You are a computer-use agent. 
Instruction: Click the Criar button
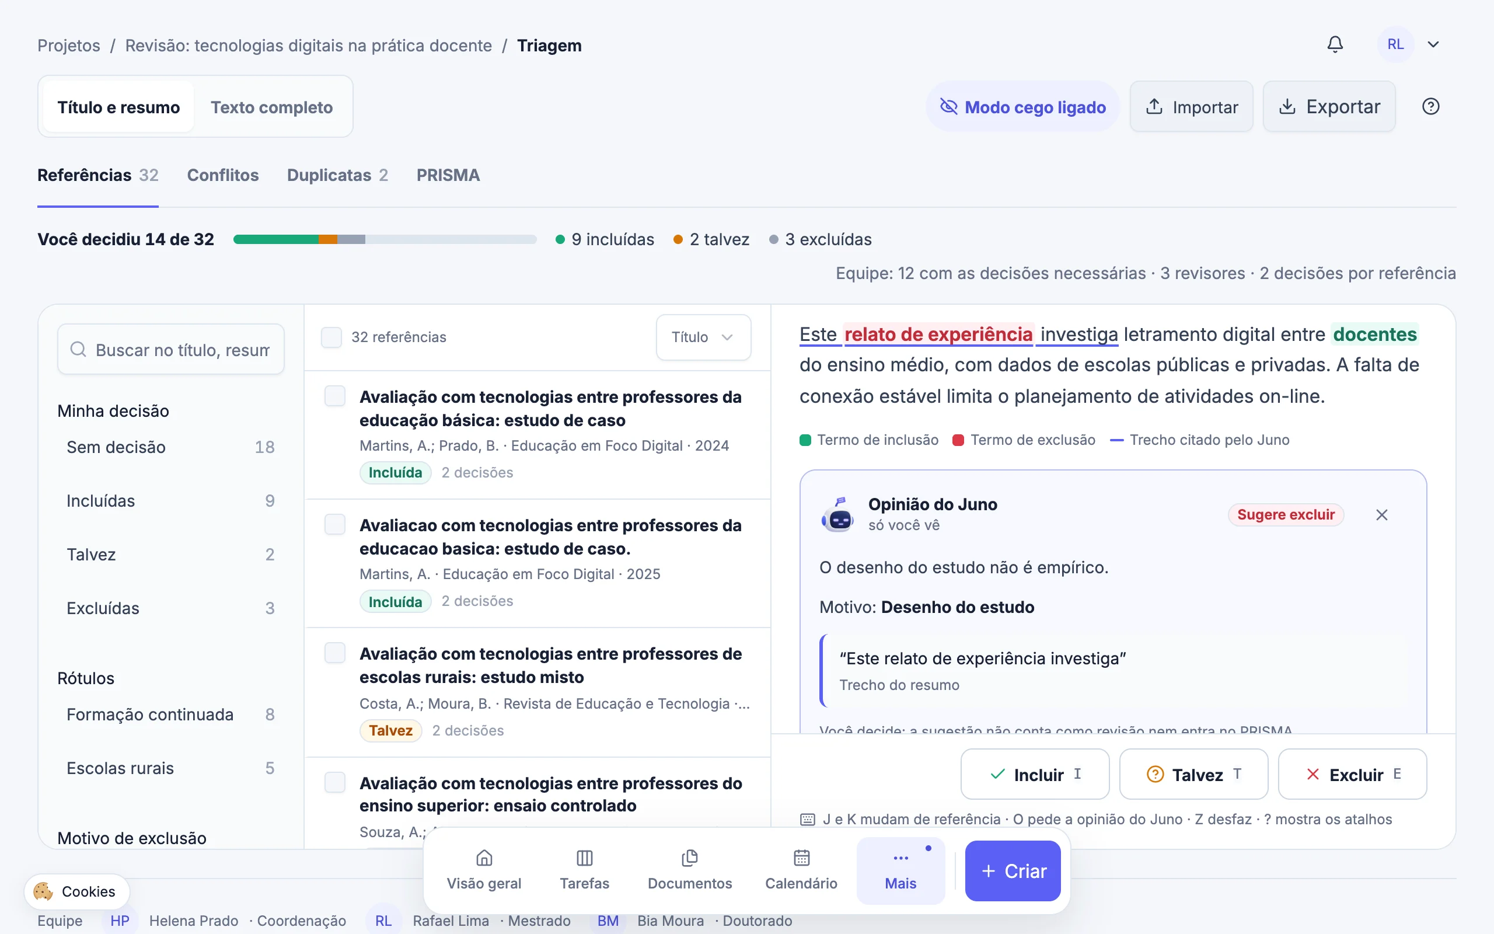[1013, 870]
